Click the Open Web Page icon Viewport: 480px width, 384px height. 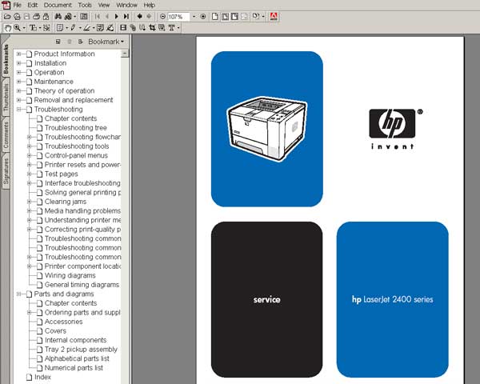[x=17, y=17]
